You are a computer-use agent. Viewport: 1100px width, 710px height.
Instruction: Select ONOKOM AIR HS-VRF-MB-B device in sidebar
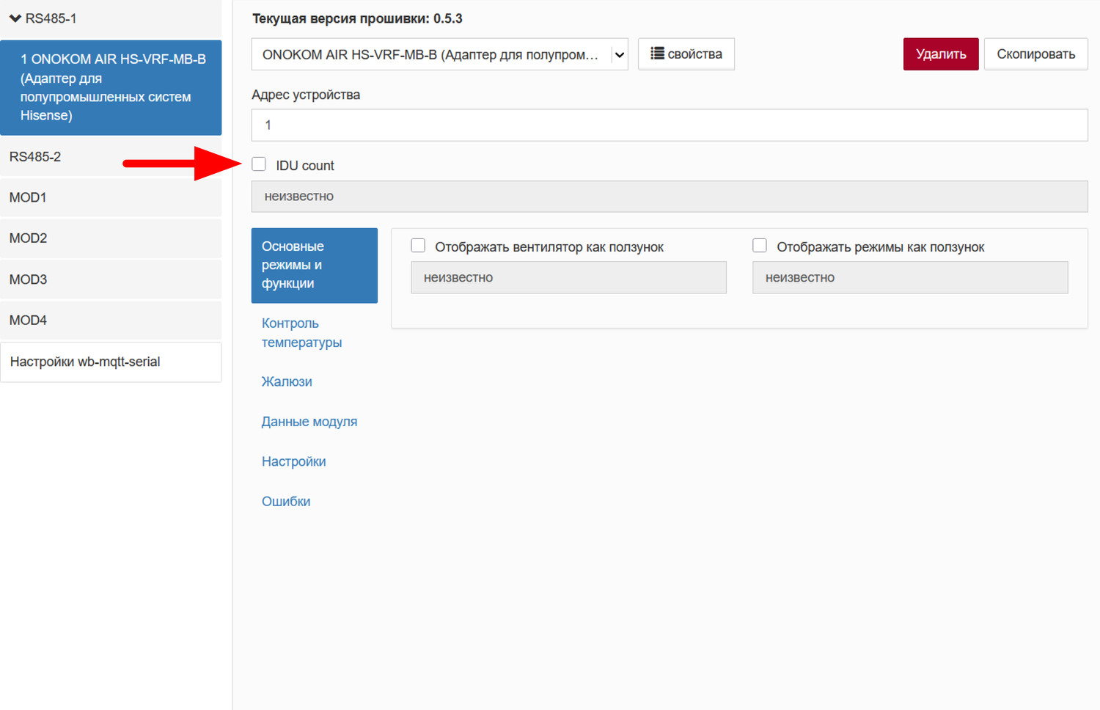(111, 87)
